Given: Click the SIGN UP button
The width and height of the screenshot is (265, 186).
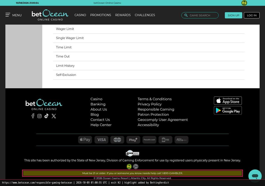Looking at the screenshot, I should point(233,15).
